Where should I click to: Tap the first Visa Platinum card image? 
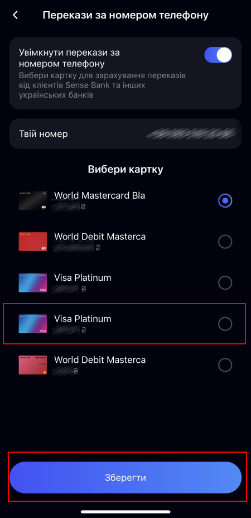(33, 283)
